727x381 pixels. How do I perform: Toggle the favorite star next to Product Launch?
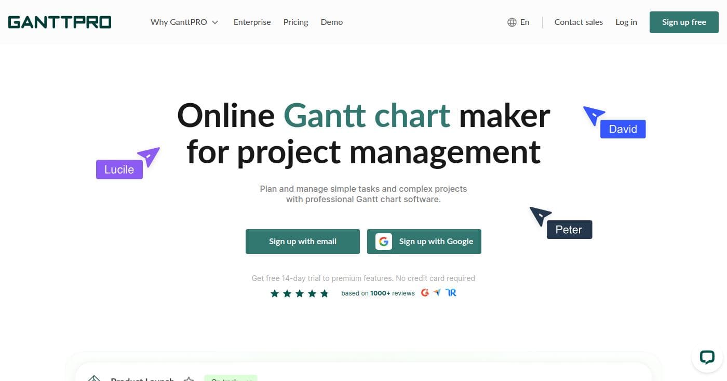189,379
